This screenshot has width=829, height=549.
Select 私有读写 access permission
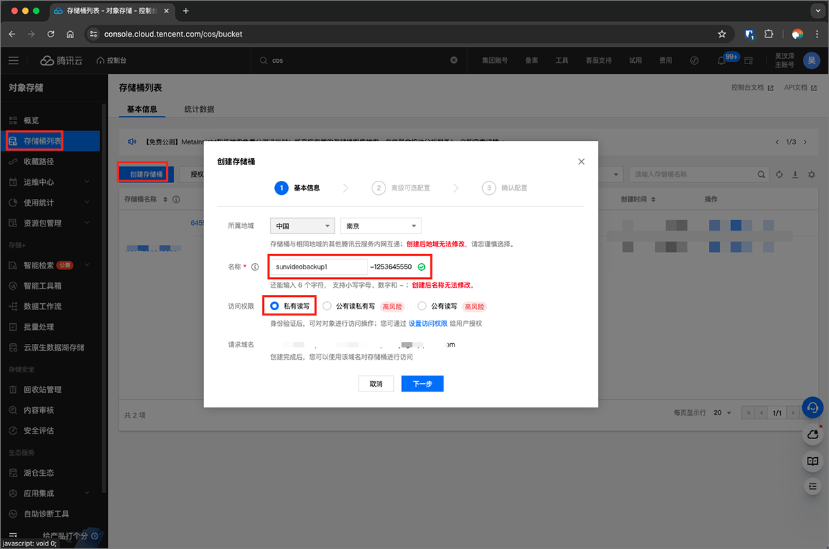[x=275, y=306]
